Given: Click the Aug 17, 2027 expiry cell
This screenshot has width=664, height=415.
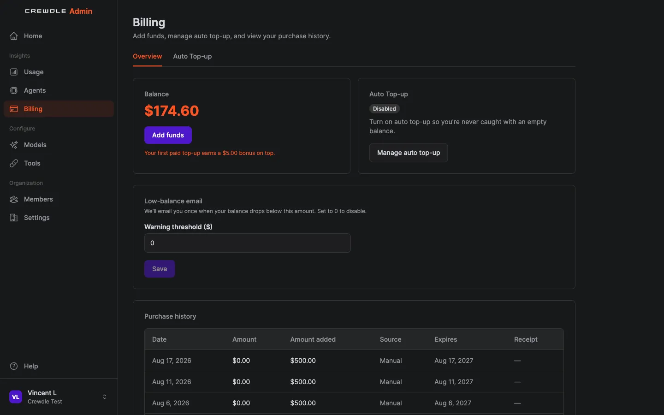Looking at the screenshot, I should (454, 361).
